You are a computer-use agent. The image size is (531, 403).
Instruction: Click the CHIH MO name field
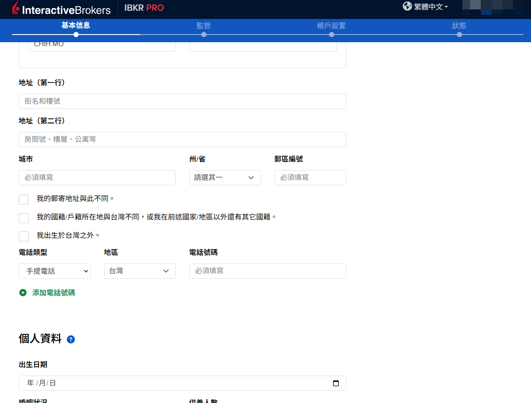[x=102, y=46]
